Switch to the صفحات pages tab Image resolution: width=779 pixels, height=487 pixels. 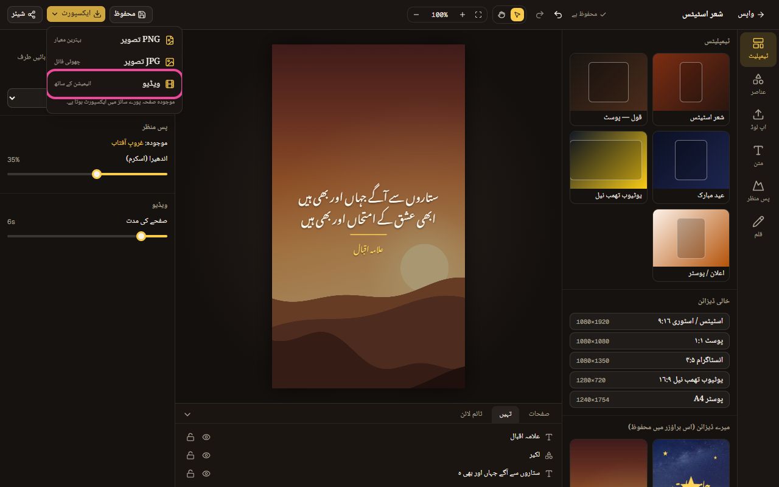(539, 414)
